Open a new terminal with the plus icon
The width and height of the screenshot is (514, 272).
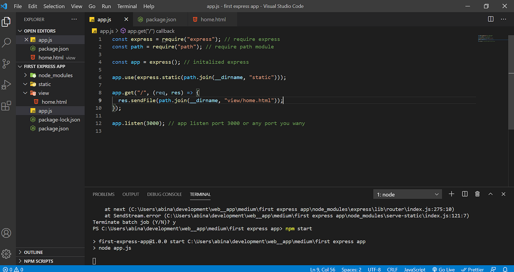pyautogui.click(x=451, y=194)
